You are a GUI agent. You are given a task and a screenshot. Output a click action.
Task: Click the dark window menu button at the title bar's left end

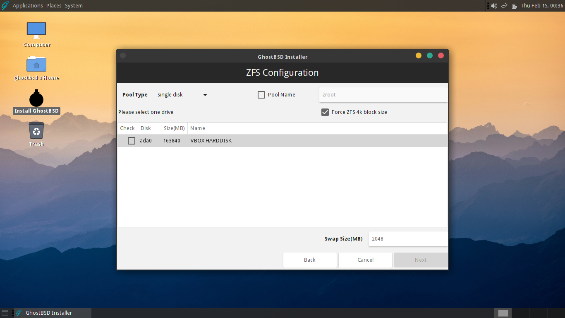coord(123,55)
